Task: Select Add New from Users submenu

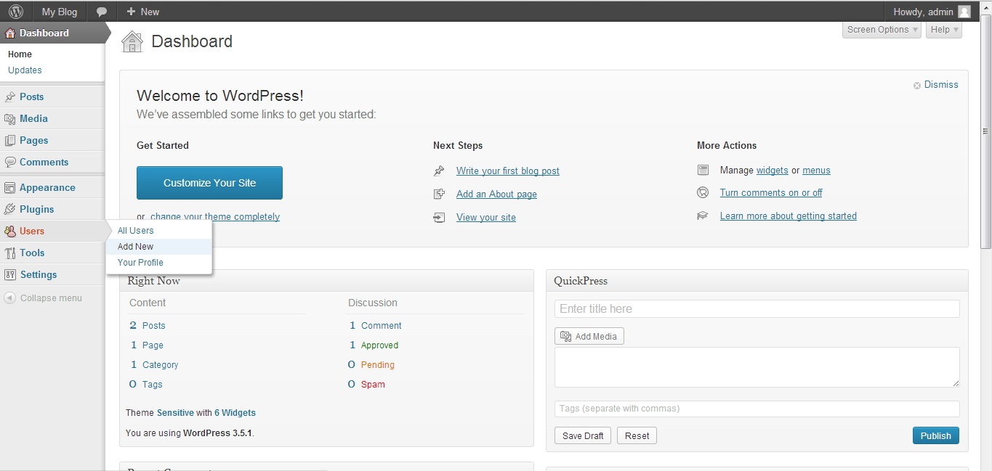Action: click(136, 247)
